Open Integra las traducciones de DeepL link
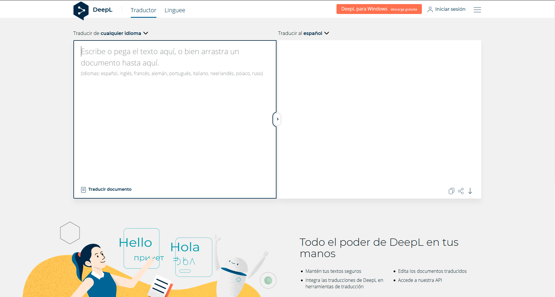The height and width of the screenshot is (297, 555). 344,283
